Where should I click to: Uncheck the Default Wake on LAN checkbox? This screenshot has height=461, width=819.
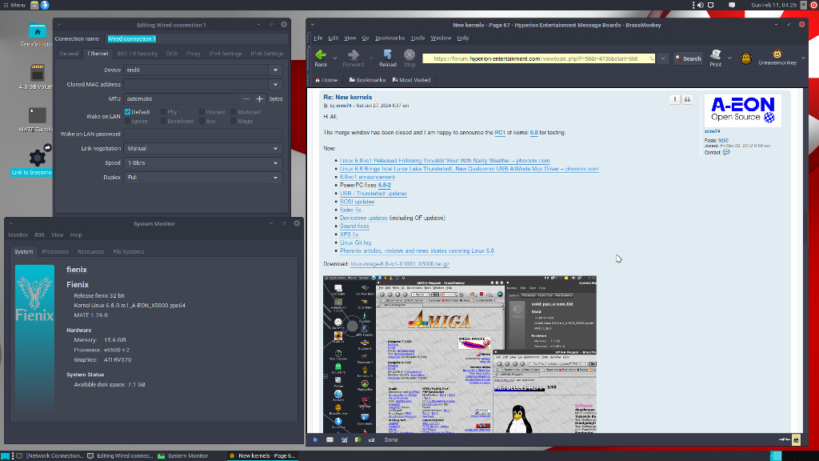tap(127, 112)
